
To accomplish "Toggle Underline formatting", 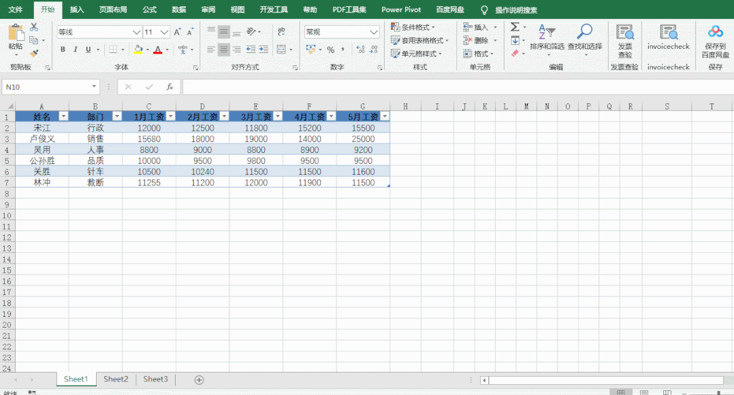I will (88, 50).
